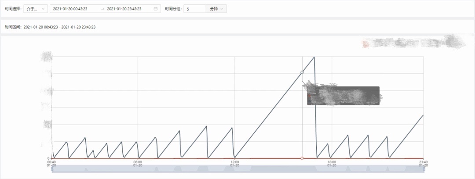Click the dark tooltip box on the chart
Screen dimensions: 475x179
pyautogui.click(x=343, y=96)
